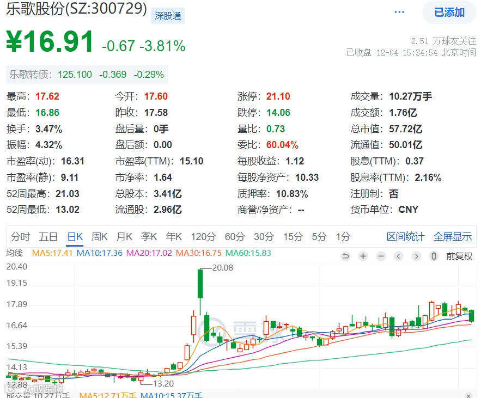Click the MA5:17.41 moving average label
481x398 pixels.
pos(52,253)
